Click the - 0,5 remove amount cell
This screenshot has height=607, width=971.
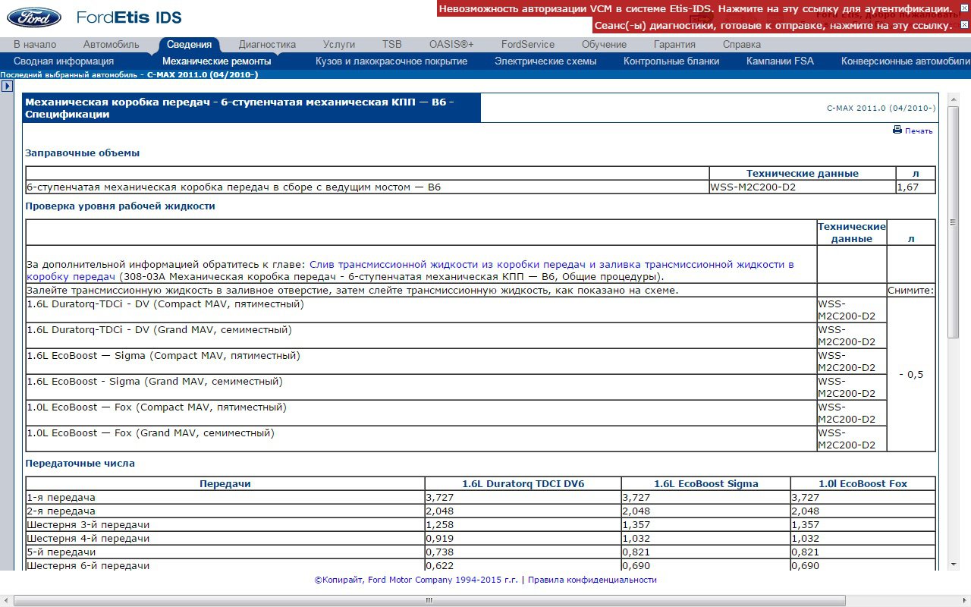[x=911, y=374]
